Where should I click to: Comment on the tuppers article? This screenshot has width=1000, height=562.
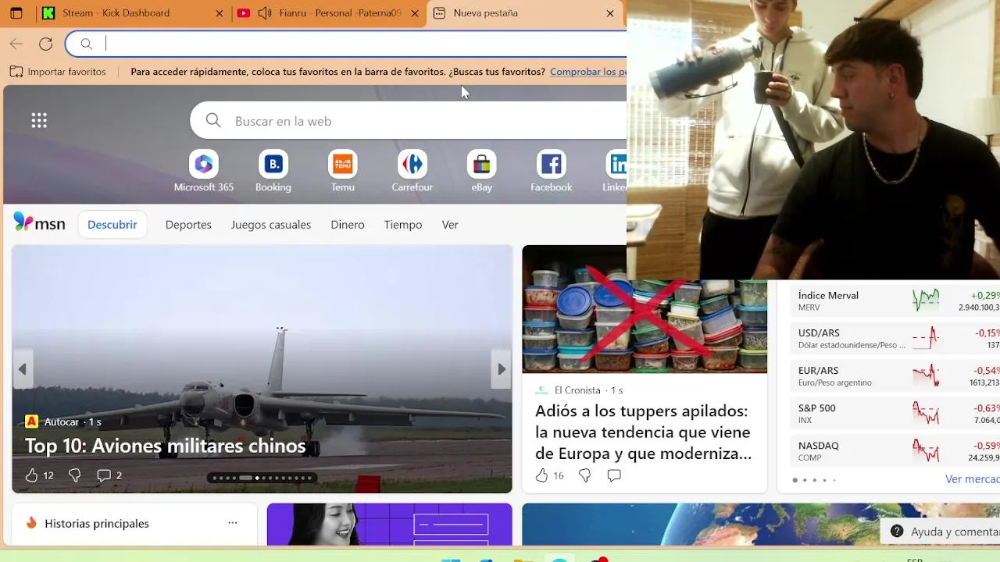click(x=614, y=475)
